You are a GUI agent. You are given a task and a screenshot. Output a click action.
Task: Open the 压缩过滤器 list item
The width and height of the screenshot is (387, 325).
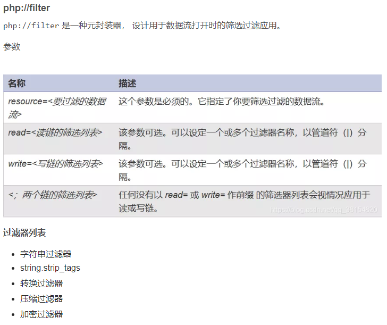41,298
